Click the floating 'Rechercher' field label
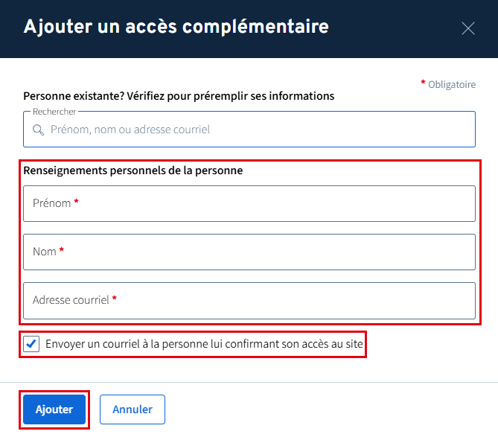The image size is (498, 440). 54,112
